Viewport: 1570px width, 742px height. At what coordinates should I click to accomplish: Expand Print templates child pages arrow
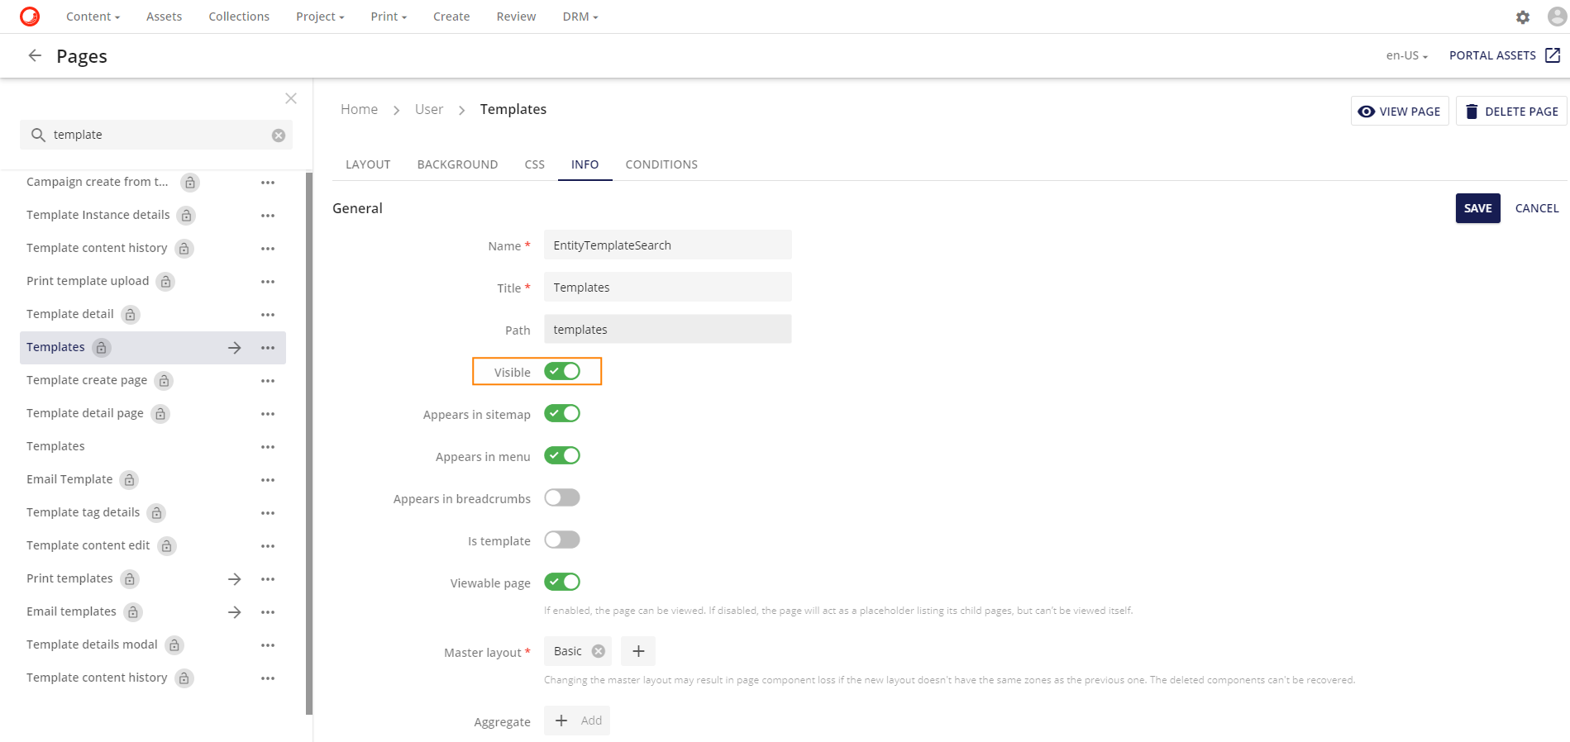tap(235, 579)
